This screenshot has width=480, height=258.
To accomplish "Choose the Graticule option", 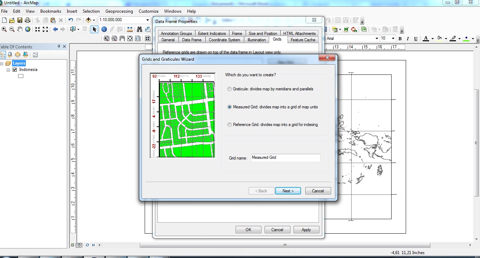I will tap(230, 89).
